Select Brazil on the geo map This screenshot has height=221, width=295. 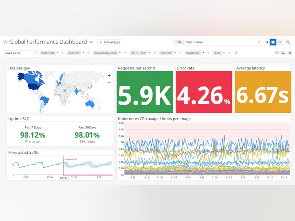(45, 100)
